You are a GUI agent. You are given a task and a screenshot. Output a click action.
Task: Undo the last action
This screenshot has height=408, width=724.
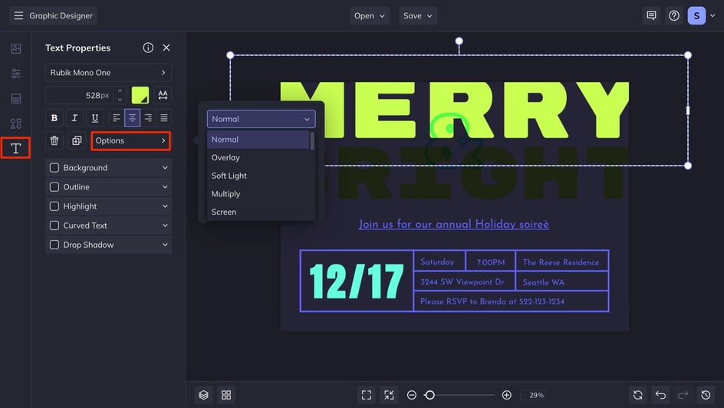click(660, 395)
